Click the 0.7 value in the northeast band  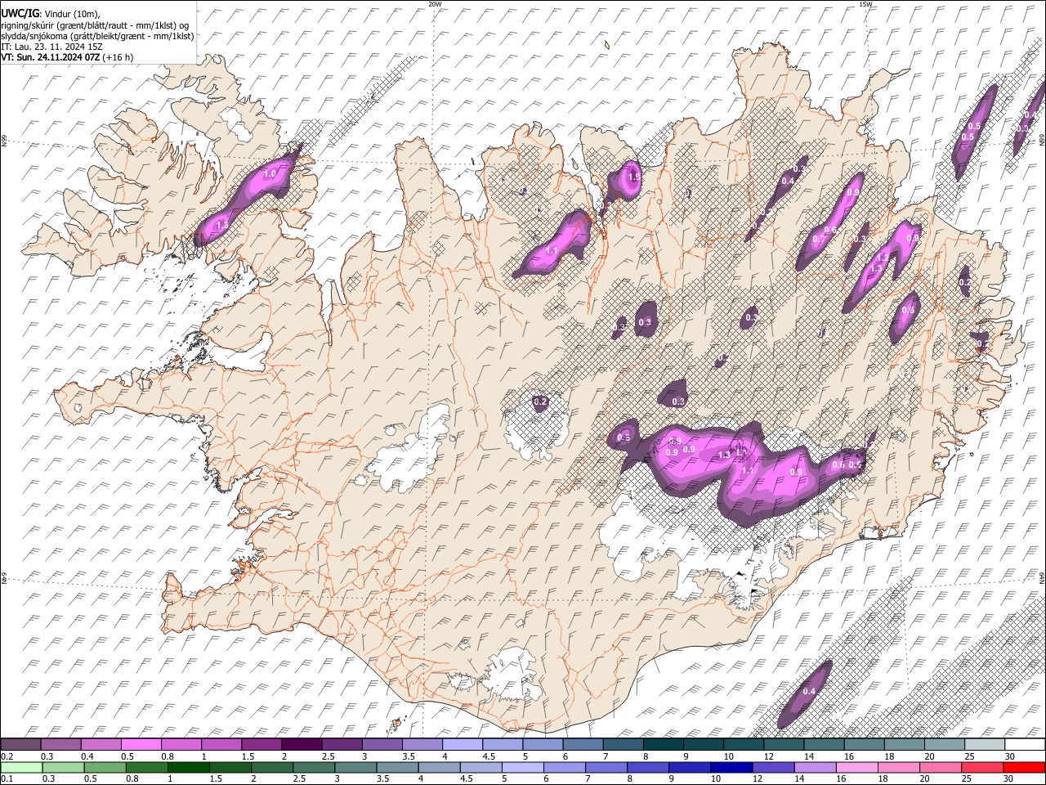point(819,239)
